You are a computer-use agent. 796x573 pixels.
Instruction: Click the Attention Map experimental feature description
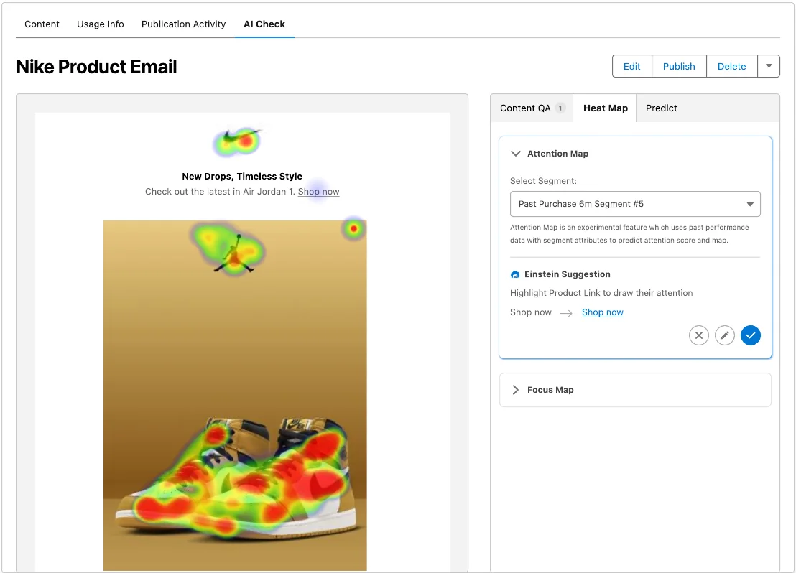pyautogui.click(x=629, y=234)
